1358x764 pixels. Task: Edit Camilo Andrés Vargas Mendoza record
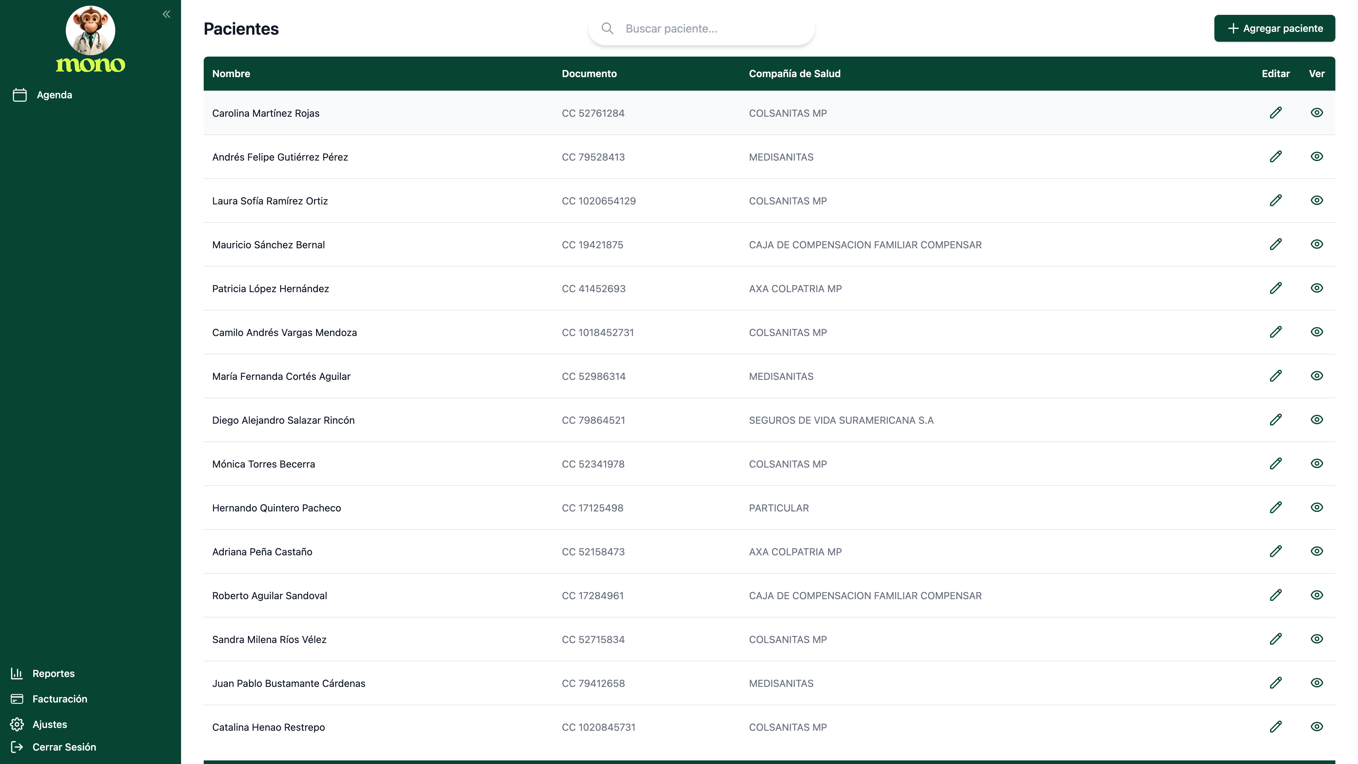click(1275, 332)
